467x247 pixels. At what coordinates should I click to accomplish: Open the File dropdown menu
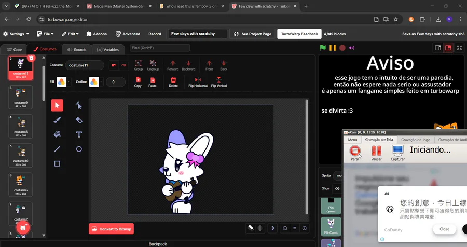coord(45,34)
